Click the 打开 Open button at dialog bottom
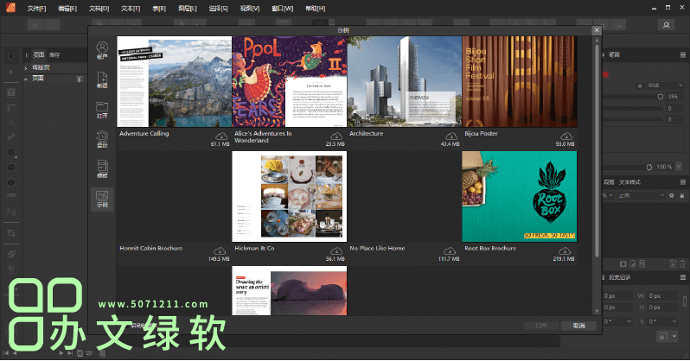This screenshot has width=690, height=361. click(x=541, y=326)
